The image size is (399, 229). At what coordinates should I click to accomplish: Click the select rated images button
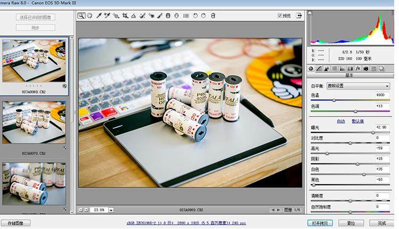[35, 17]
